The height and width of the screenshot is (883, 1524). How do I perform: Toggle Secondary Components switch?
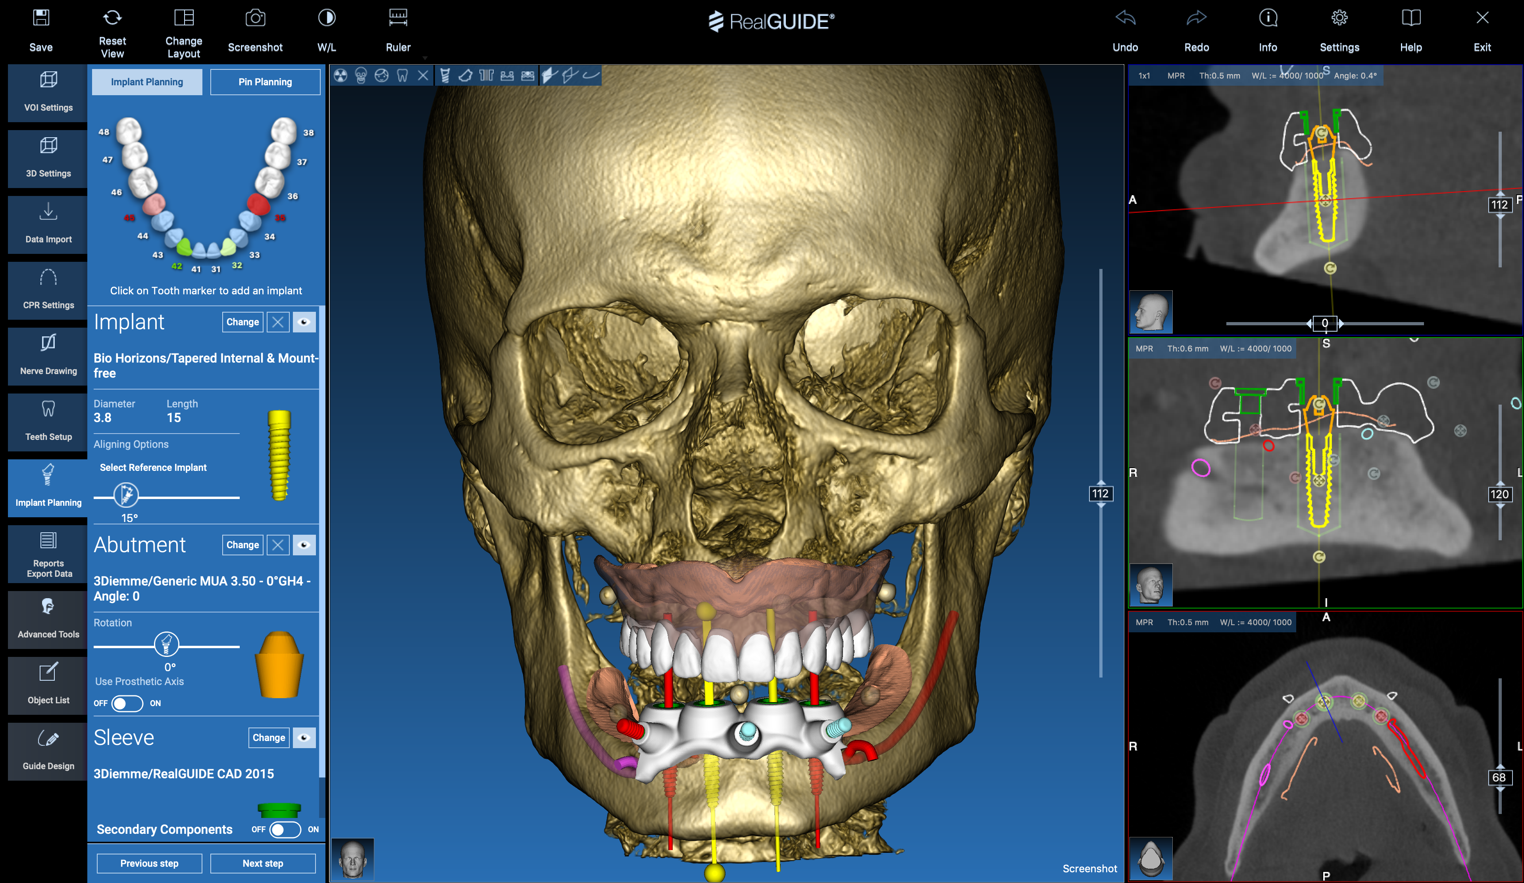coord(285,830)
